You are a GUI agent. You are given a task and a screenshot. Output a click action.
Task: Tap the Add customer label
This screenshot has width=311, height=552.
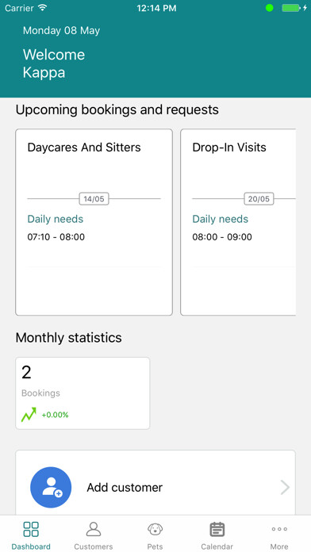click(125, 488)
